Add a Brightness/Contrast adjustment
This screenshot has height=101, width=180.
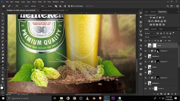[151, 17]
